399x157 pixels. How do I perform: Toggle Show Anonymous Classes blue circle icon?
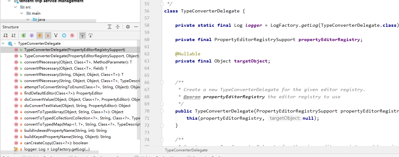(64, 35)
